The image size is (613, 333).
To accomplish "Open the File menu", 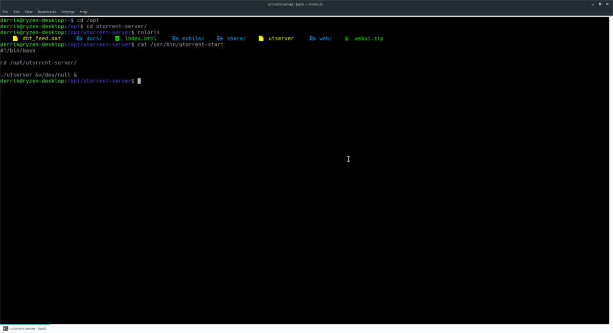I will [x=5, y=12].
